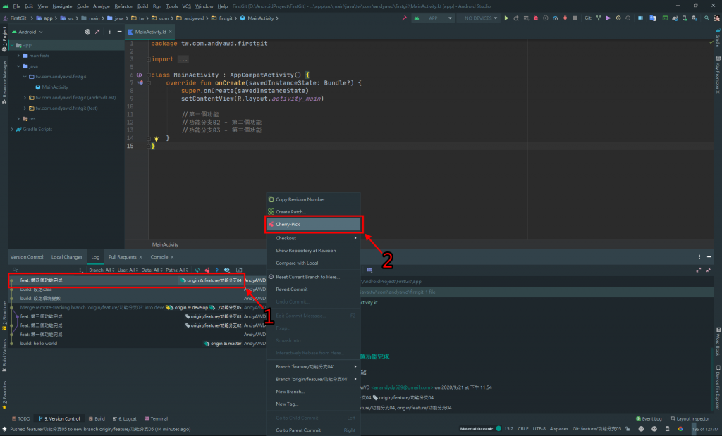Select Cherry-Pick in context menu
Screen dimensions: 722x436
pyautogui.click(x=313, y=224)
